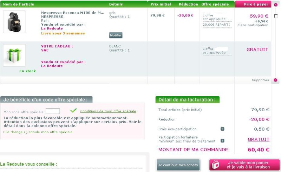Open 'Conditions de mon offre spéciale' link
Screen dimensions: 281x172
pos(108,111)
